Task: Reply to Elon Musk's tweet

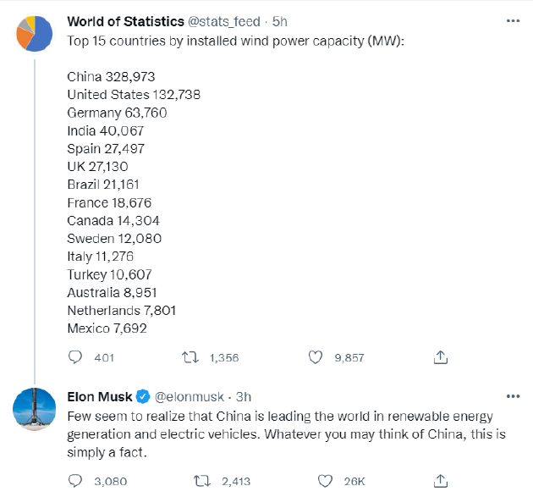Action: (75, 480)
